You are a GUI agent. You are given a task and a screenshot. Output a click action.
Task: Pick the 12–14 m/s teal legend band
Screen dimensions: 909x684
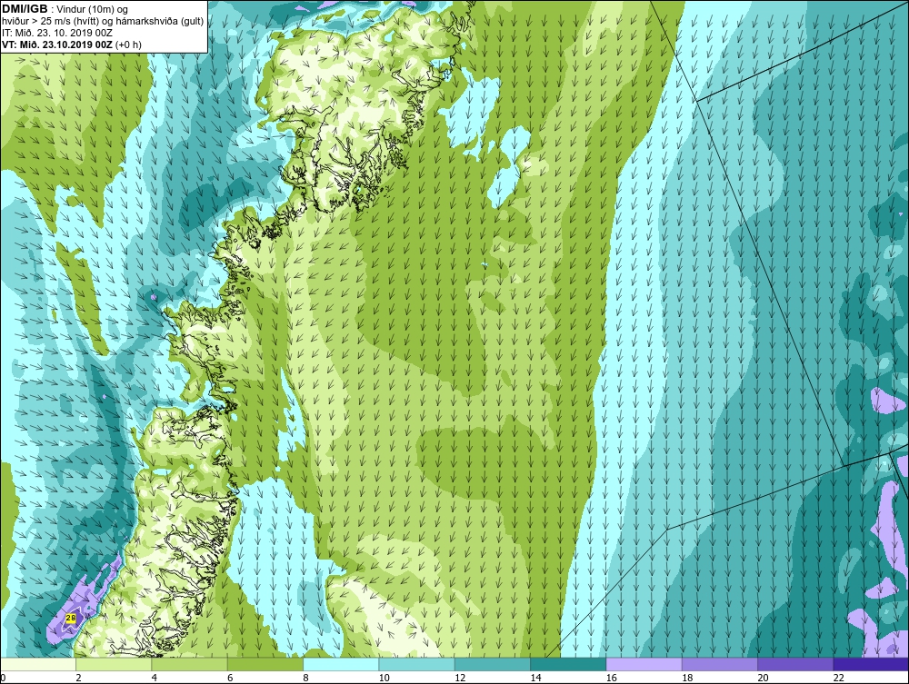(x=492, y=664)
